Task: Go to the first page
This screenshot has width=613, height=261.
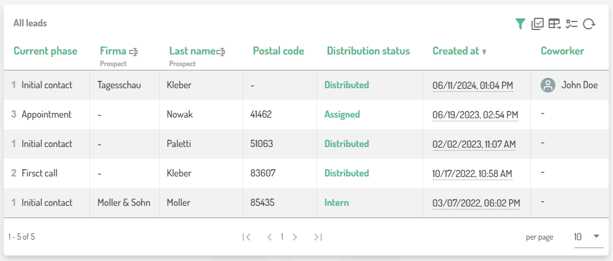Action: [x=246, y=237]
